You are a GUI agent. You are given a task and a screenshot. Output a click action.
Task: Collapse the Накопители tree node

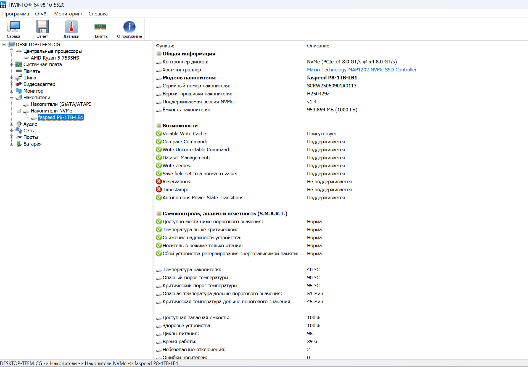click(11, 97)
